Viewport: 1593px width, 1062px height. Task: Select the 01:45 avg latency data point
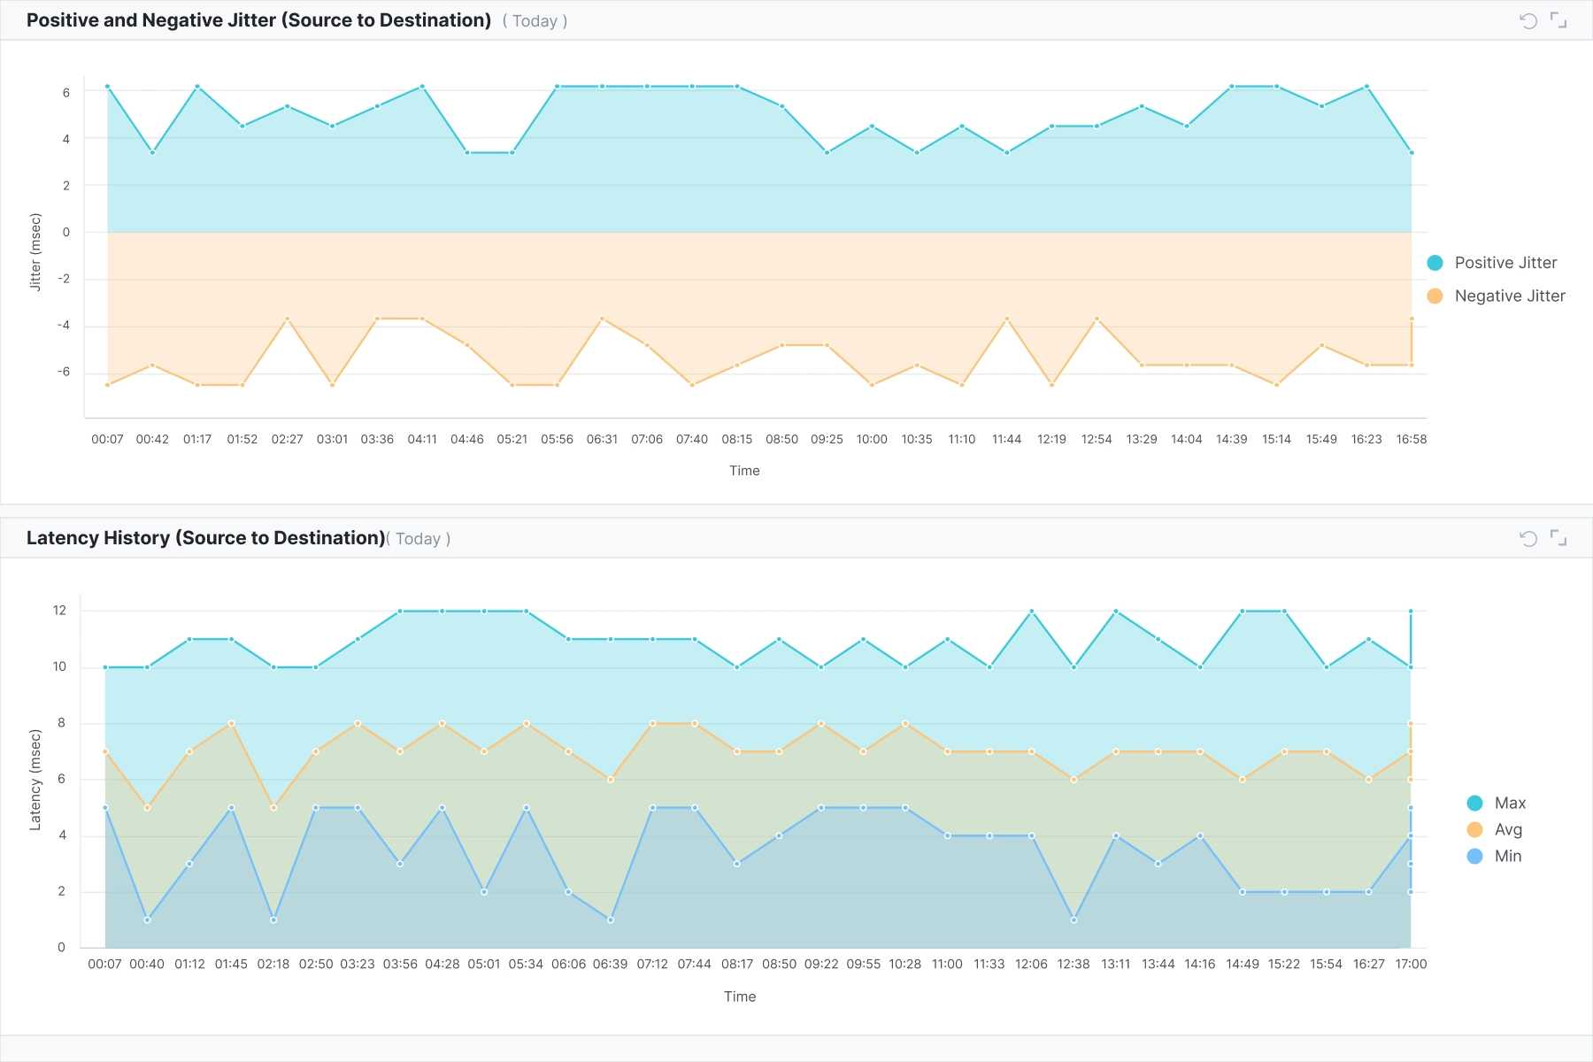point(232,723)
